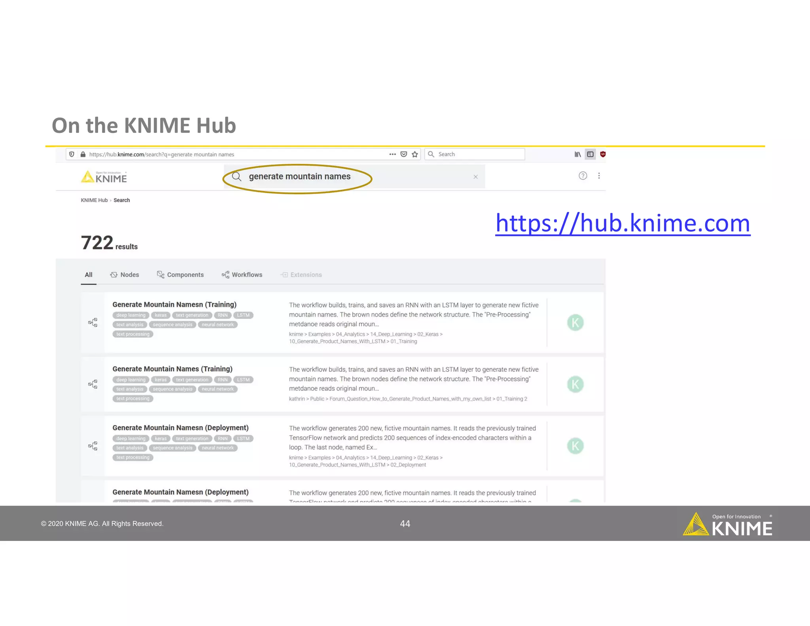Click the KNIME Hub logo
This screenshot has width=810, height=626.
tap(104, 177)
